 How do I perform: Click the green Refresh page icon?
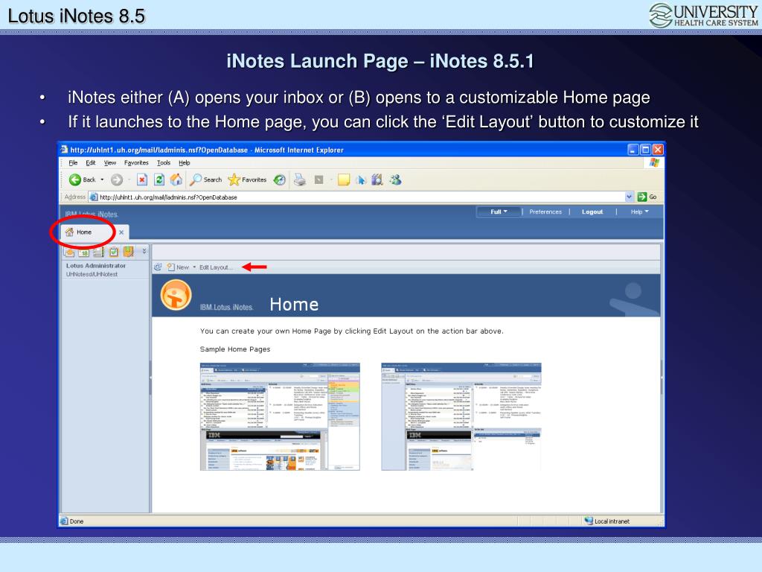point(159,180)
